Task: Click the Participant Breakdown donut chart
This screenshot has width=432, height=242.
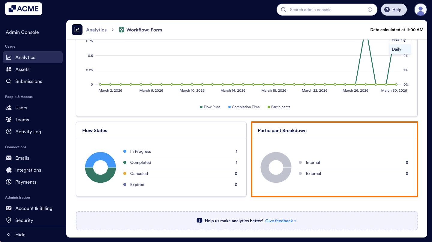Action: coord(276,167)
